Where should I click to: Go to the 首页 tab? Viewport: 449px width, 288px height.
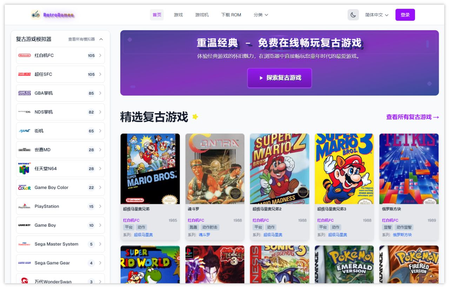(157, 15)
